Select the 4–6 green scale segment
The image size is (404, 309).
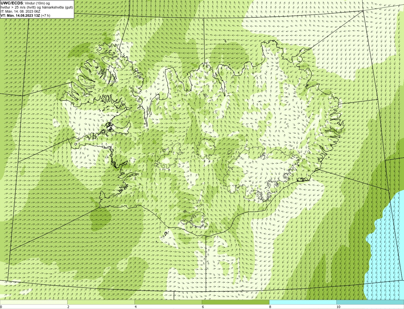tap(168, 302)
